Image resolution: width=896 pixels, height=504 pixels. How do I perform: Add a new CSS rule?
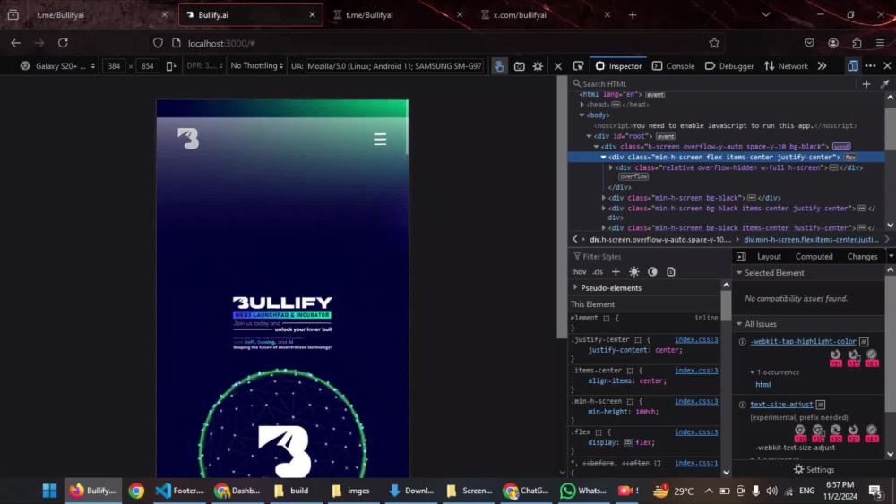tap(616, 271)
